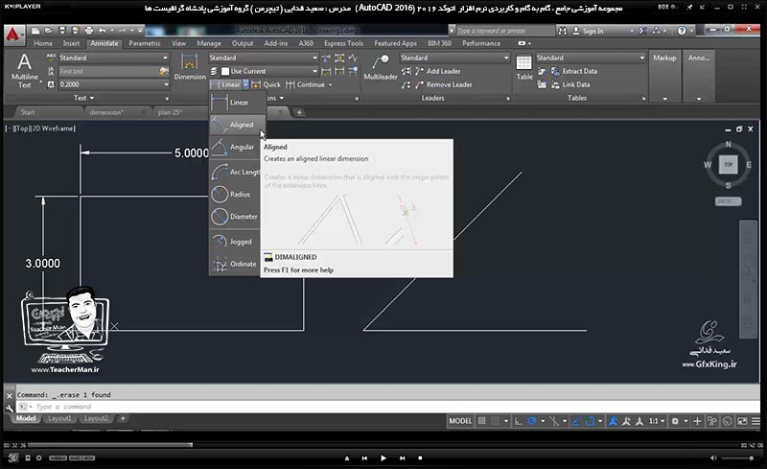The image size is (767, 469).
Task: Toggle 2D object snap in the status bar
Action: coord(590,421)
